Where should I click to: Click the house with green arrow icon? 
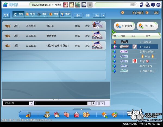point(105,115)
